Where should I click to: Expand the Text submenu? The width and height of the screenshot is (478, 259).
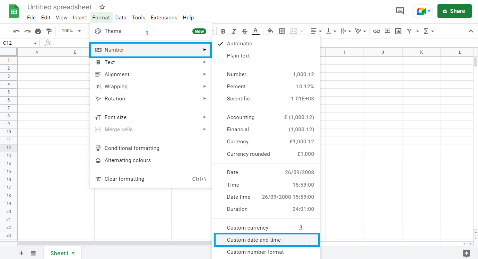point(110,62)
